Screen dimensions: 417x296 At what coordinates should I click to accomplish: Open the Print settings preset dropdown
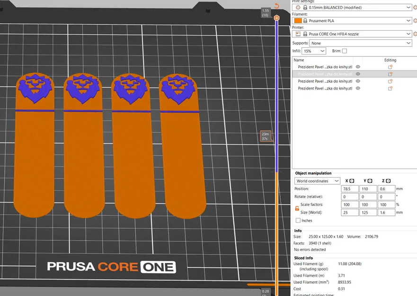pos(352,8)
